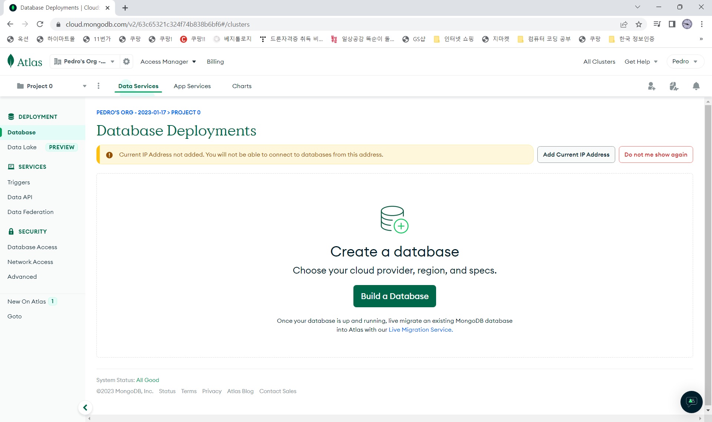Screen dimensions: 712x422
Task: Open organization settings gear icon
Action: pyautogui.click(x=126, y=61)
